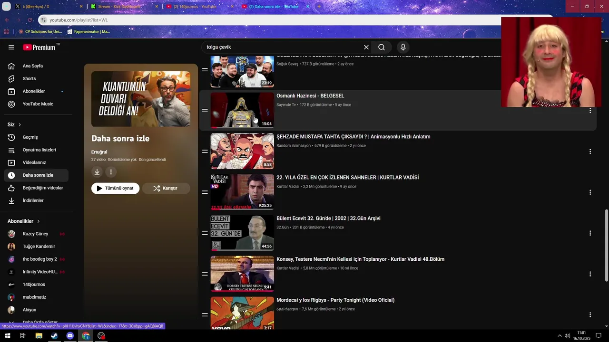The height and width of the screenshot is (342, 609).
Task: Open Kuzey Güney channel
Action: 36,234
